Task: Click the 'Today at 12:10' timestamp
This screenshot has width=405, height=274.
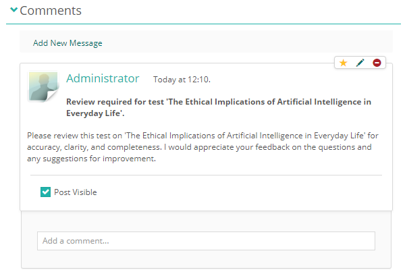Action: (x=182, y=80)
